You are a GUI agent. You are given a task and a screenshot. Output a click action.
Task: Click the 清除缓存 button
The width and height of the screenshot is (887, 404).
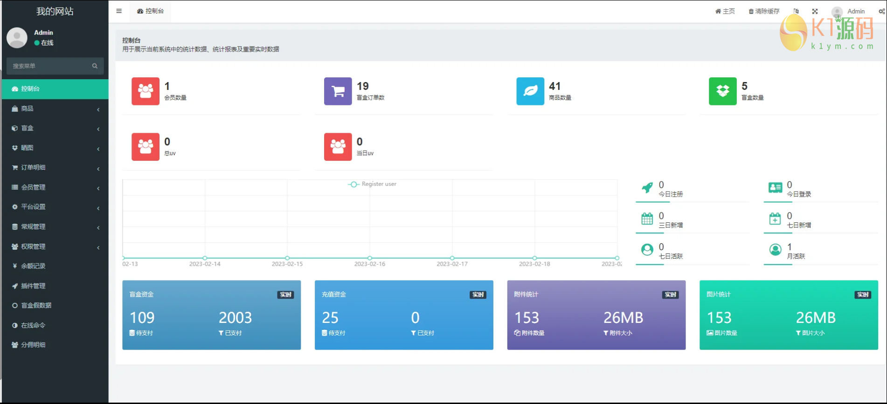(764, 11)
